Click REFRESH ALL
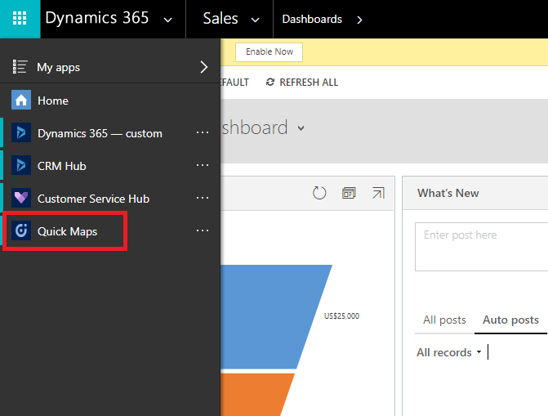Screen dimensions: 548x416 coord(309,83)
